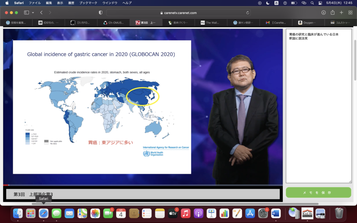The image size is (357, 223).
Task: Open the Japanese input source menu
Action: [x=276, y=3]
